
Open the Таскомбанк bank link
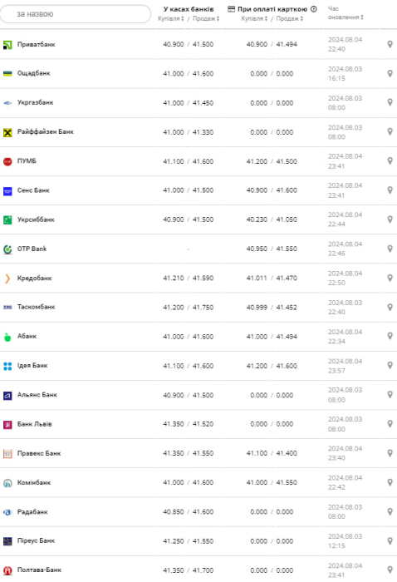click(x=37, y=307)
